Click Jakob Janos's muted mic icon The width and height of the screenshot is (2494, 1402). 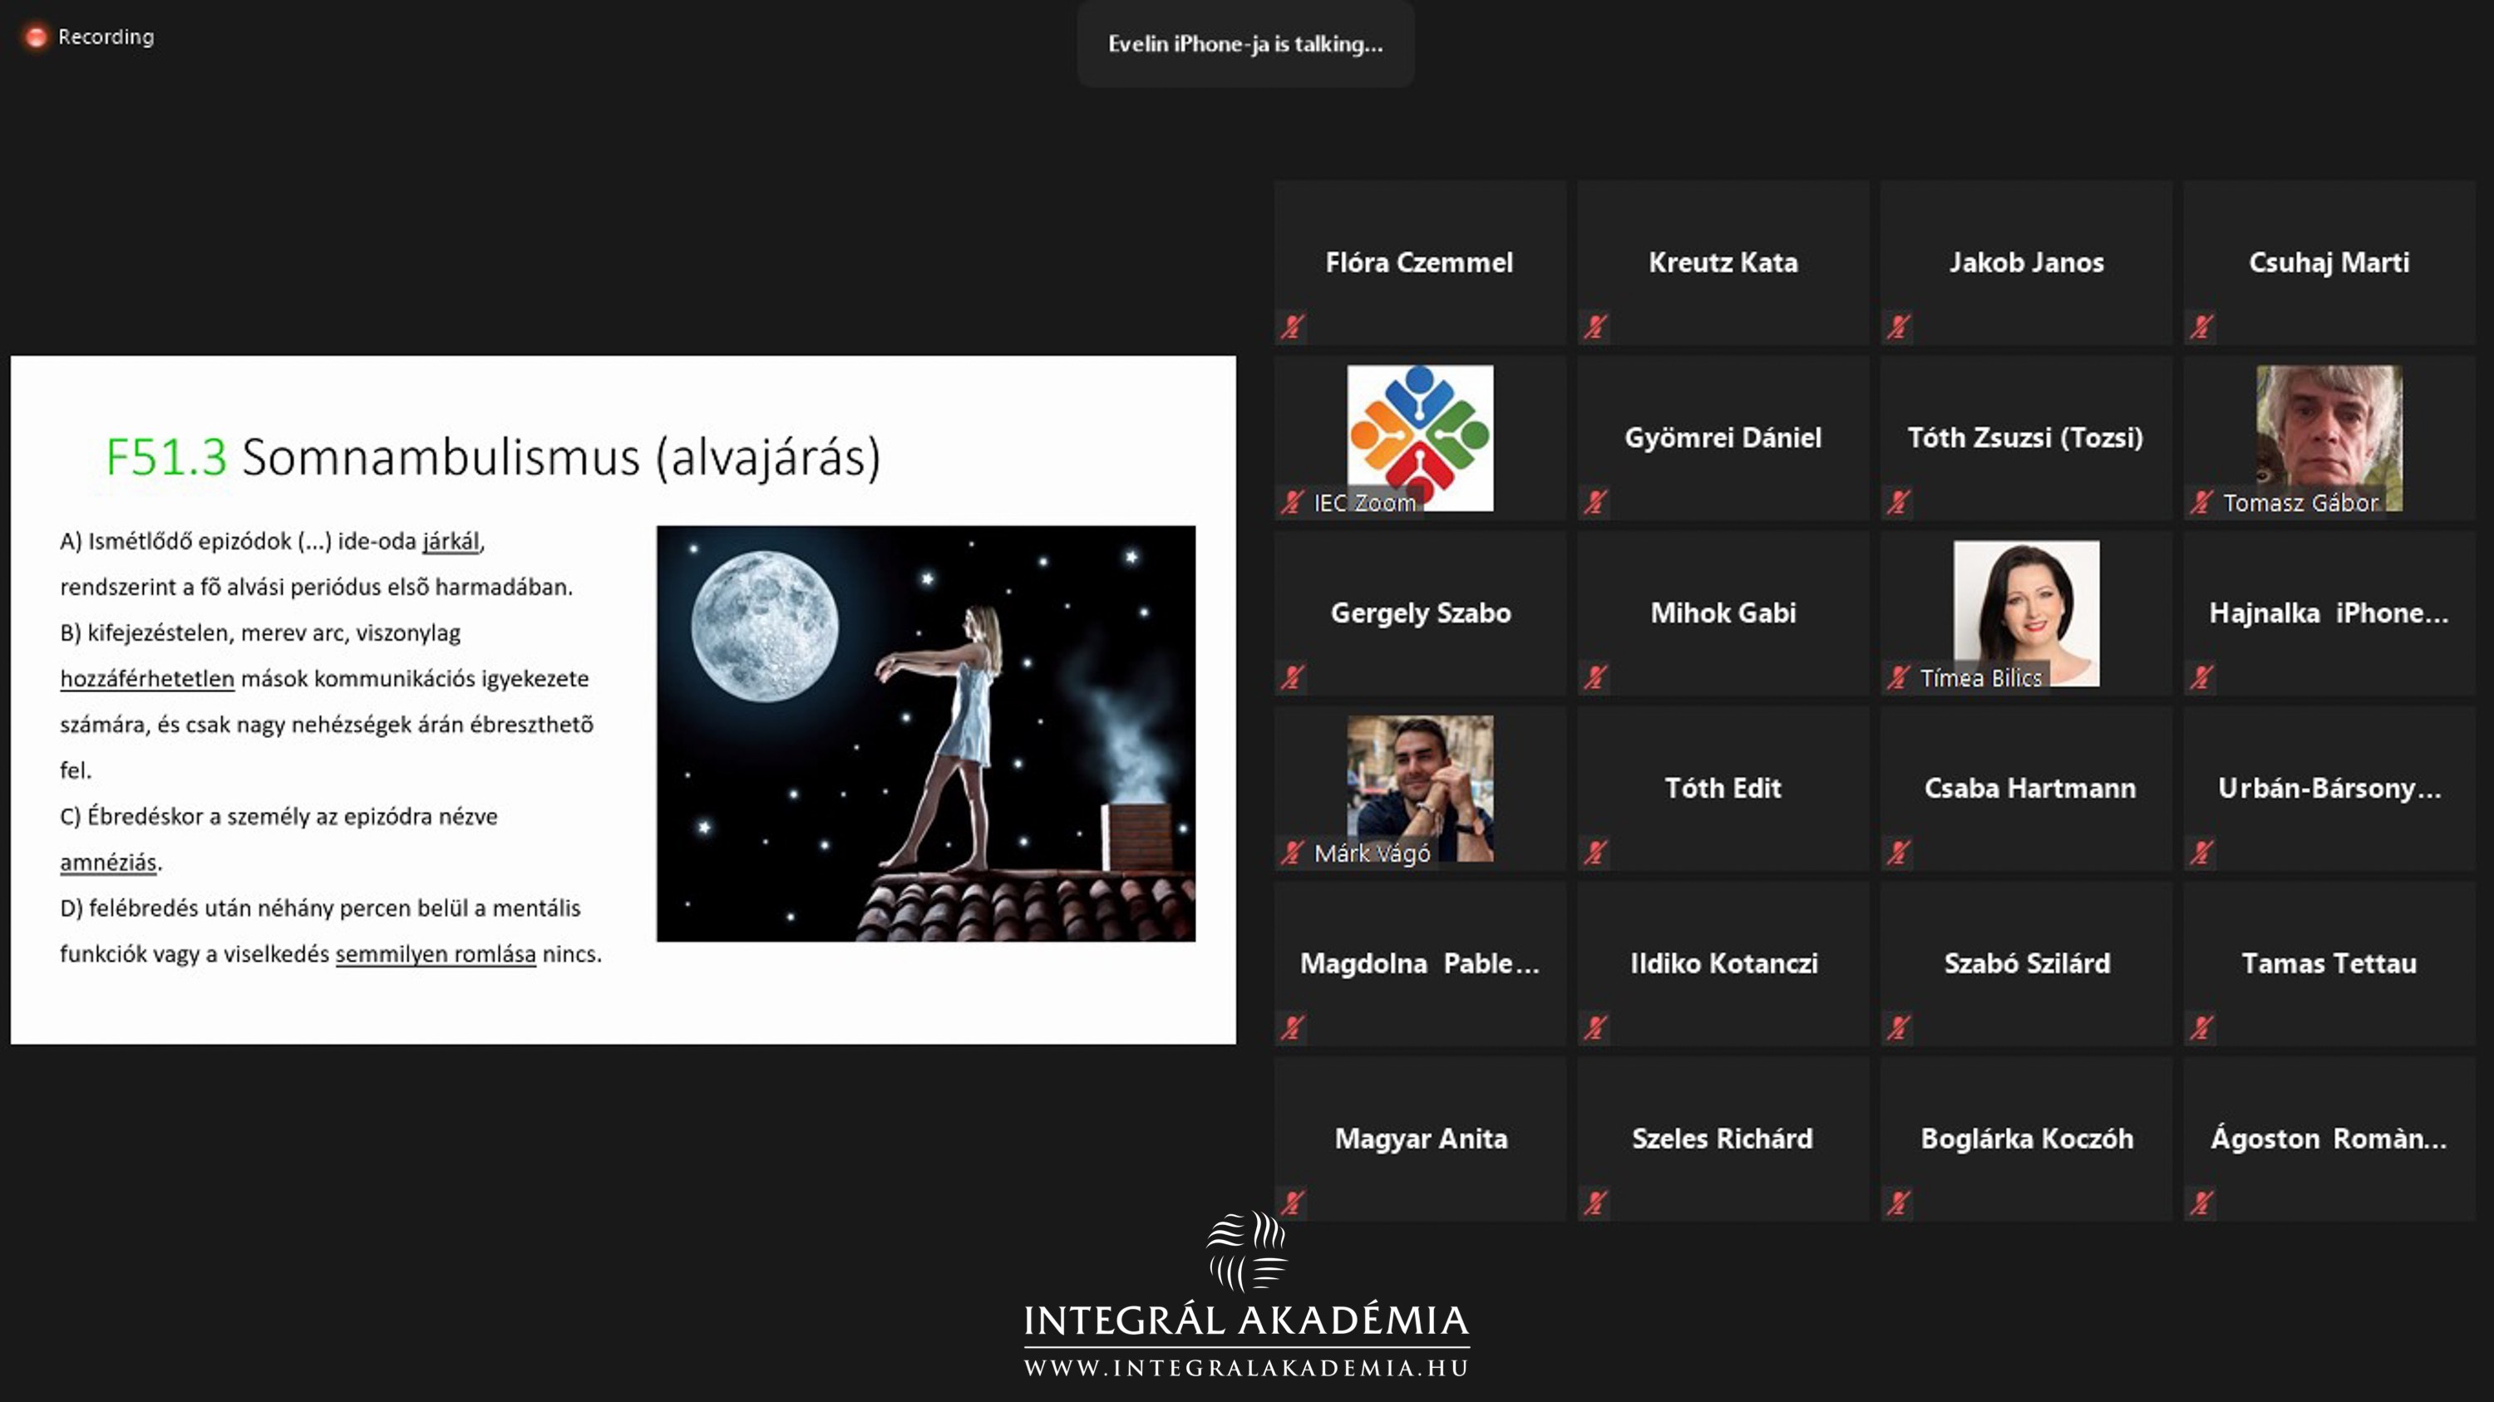click(x=1899, y=327)
